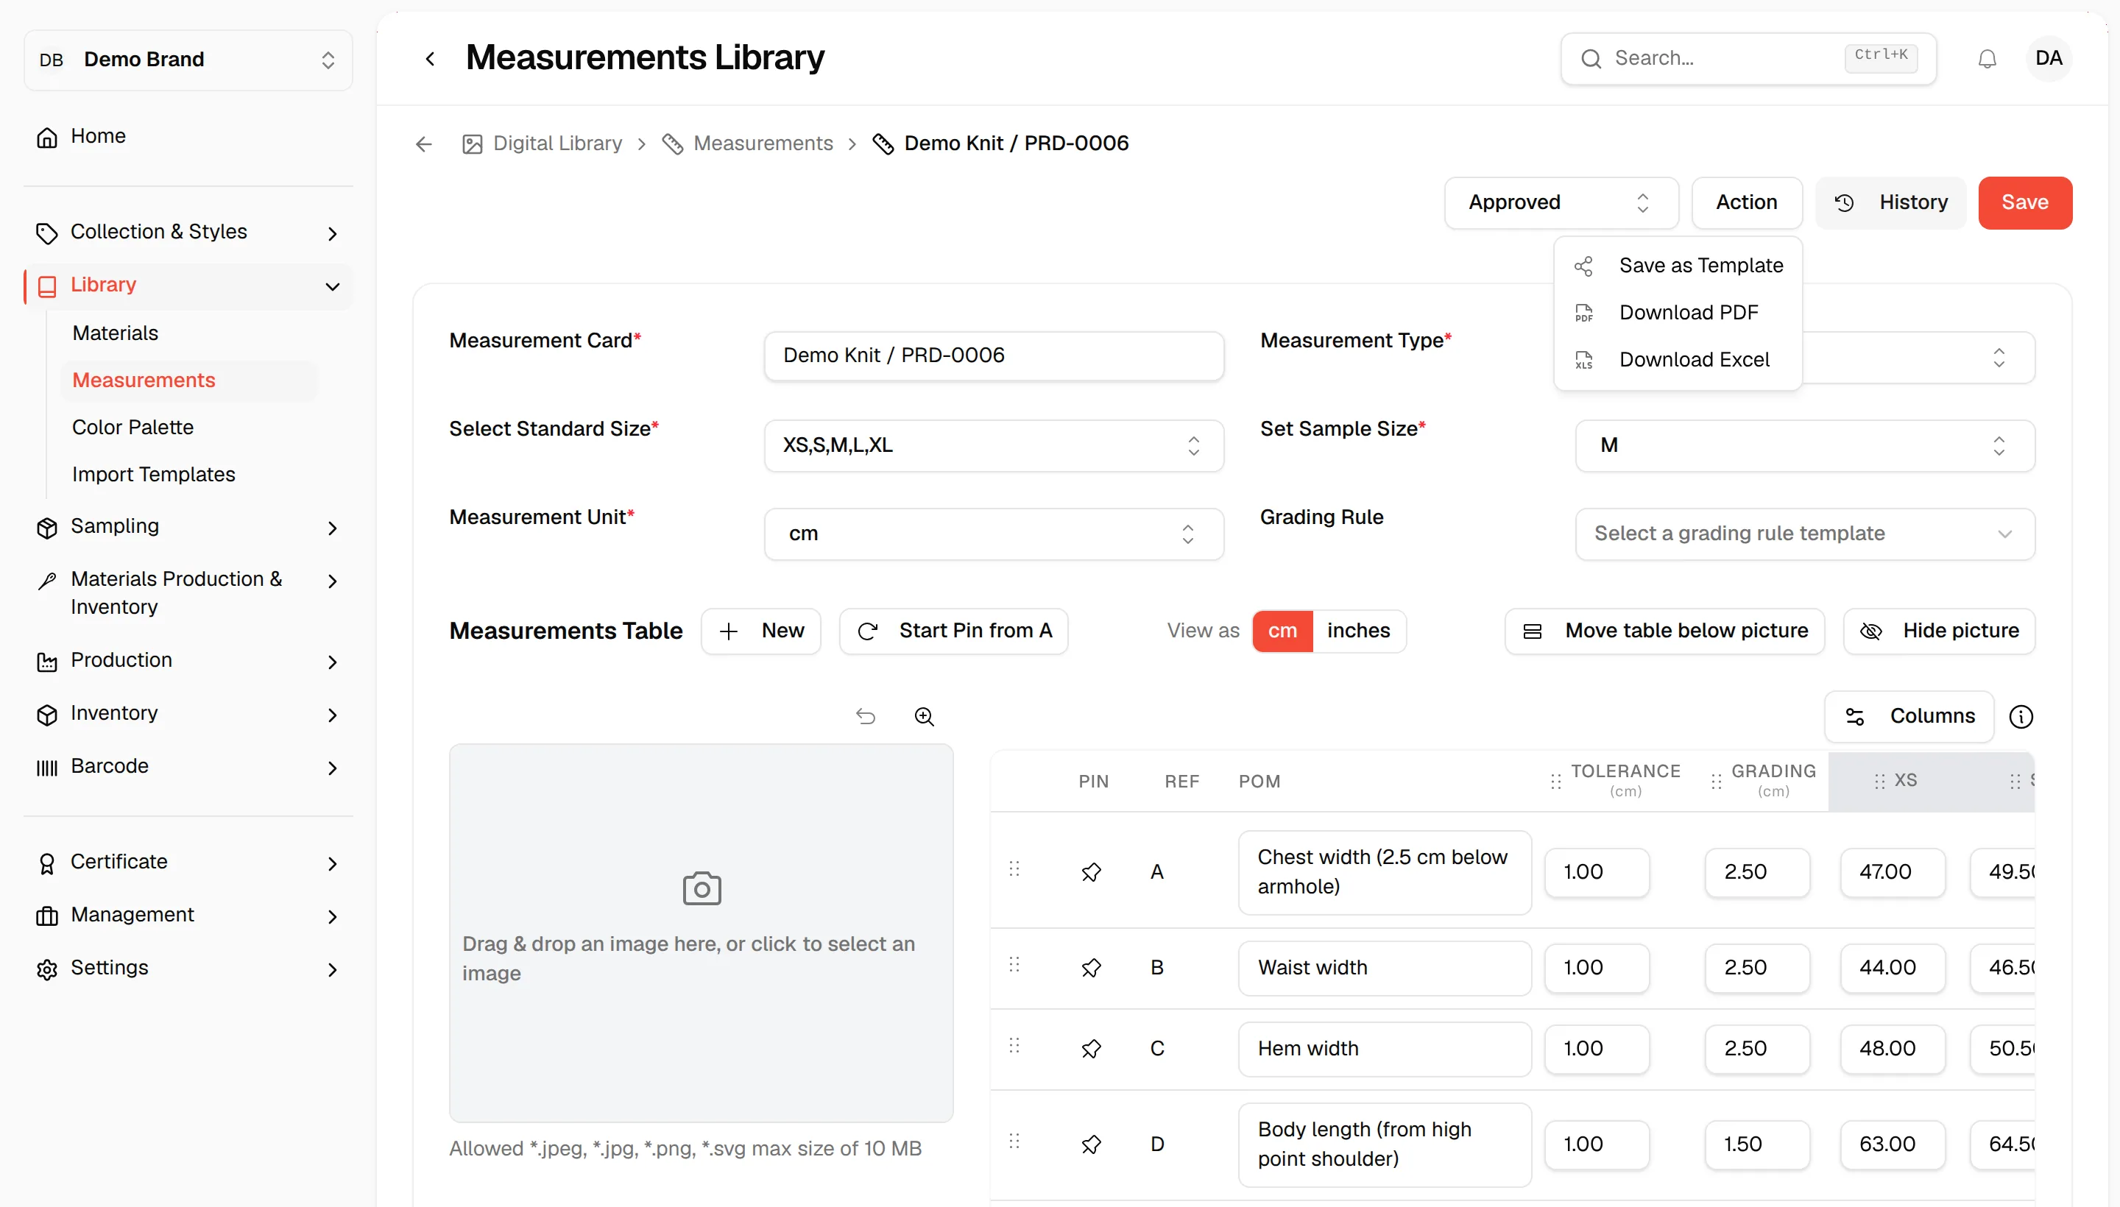Image resolution: width=2120 pixels, height=1207 pixels.
Task: Open Measurement Unit cm dropdown
Action: point(993,534)
